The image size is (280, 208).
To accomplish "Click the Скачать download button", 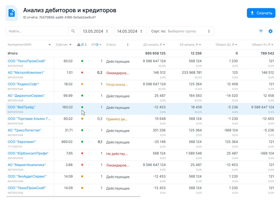I will [261, 13].
